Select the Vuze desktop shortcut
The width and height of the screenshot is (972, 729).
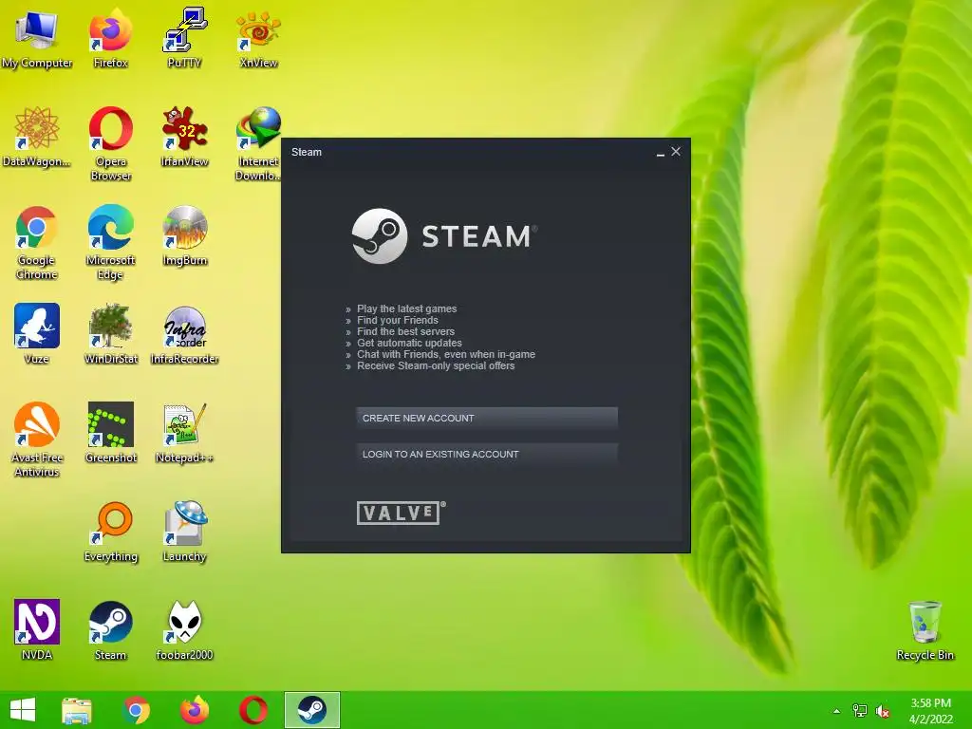[x=37, y=334]
